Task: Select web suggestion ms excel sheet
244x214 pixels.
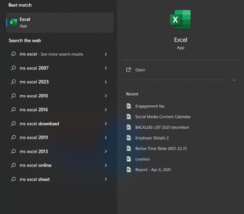Action: [60, 179]
